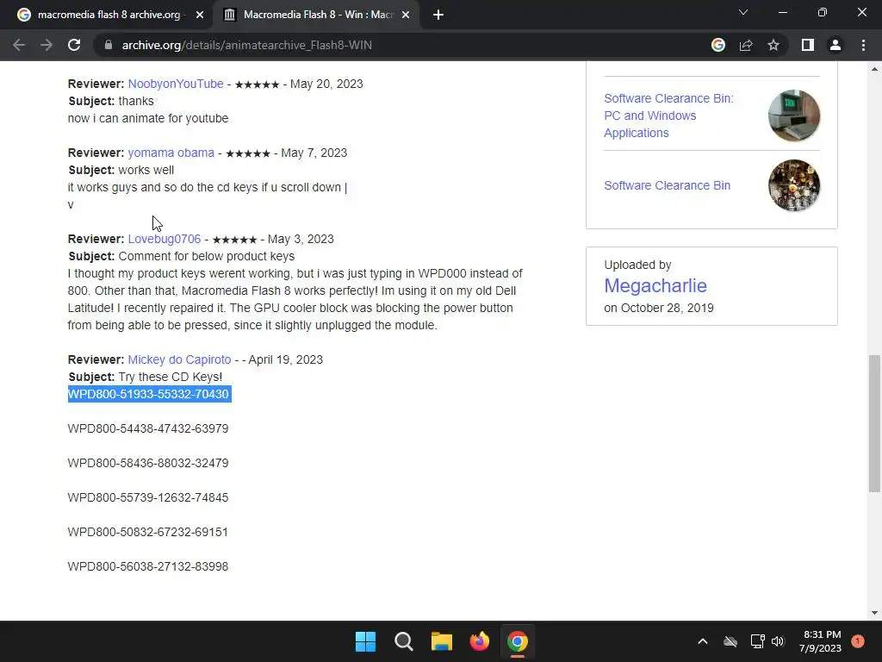Click the cloud sync tray icon
The width and height of the screenshot is (882, 662).
730,641
